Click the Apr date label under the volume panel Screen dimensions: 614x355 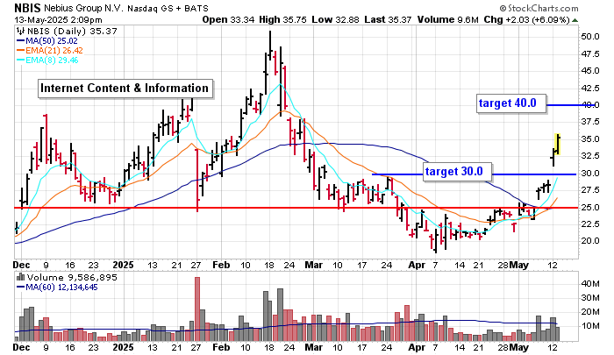417,347
